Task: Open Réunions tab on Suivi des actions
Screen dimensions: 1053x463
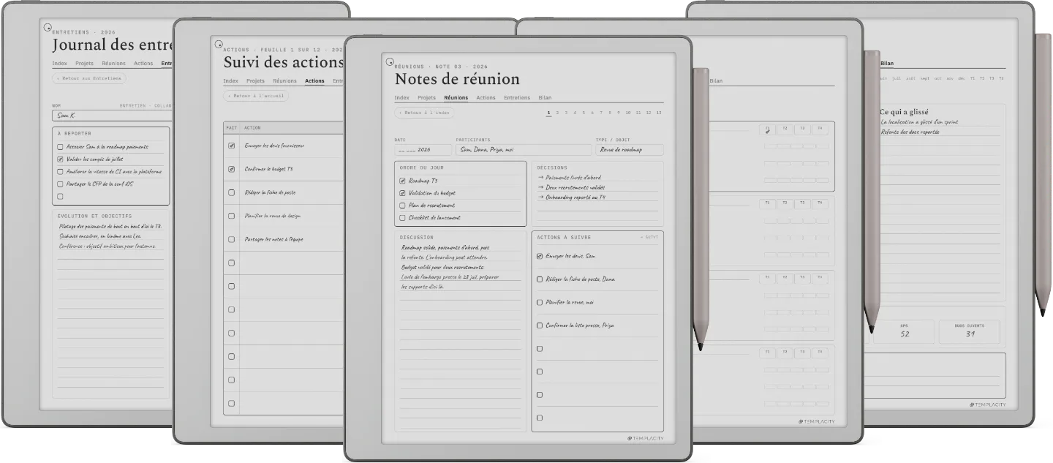Action: [285, 81]
